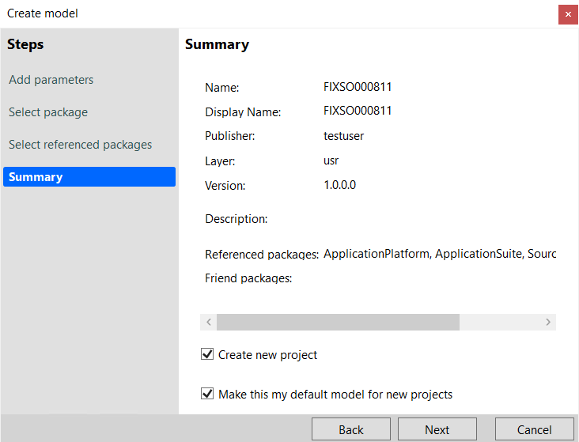Click the scrollbar left arrow
Screen dimensions: 579x442
pyautogui.click(x=209, y=322)
